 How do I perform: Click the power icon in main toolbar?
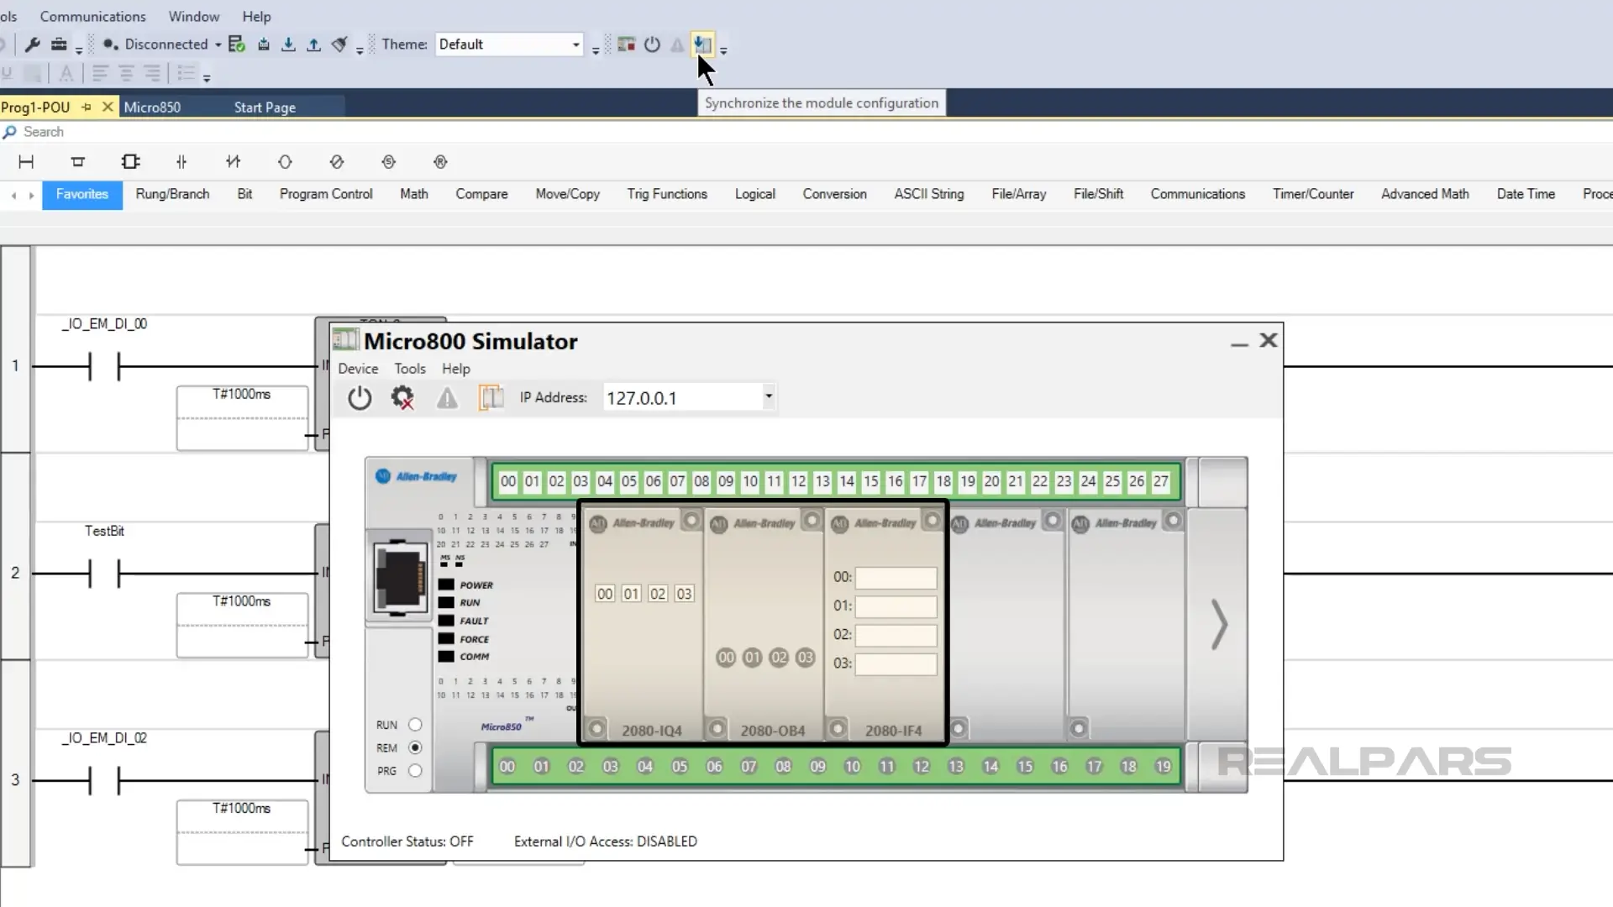tap(652, 45)
